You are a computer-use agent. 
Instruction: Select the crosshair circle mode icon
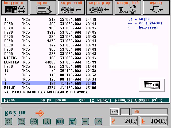pyautogui.click(x=34, y=122)
